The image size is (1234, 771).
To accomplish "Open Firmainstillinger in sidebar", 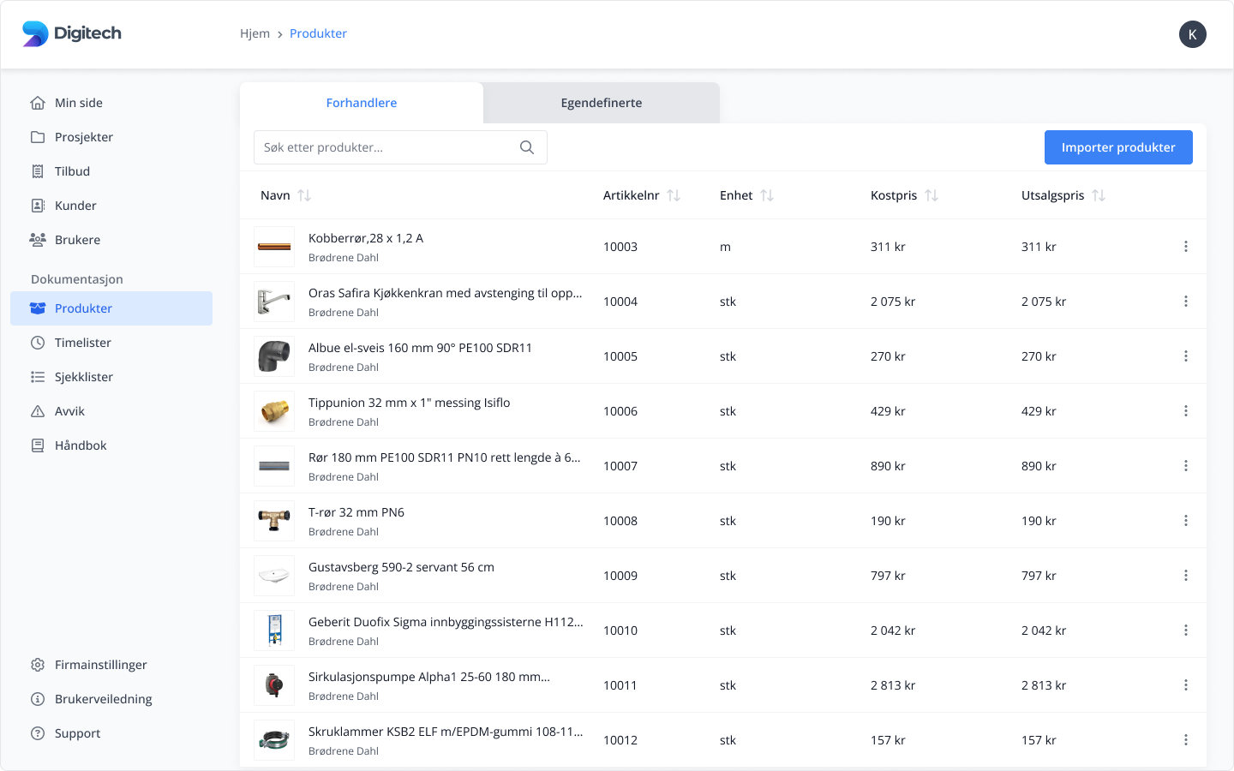I will [111, 665].
